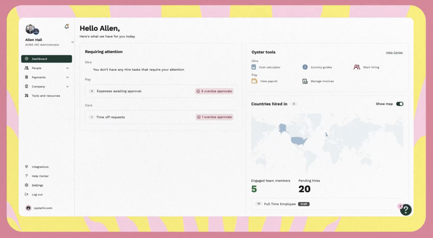Open the floating help question-mark button
The width and height of the screenshot is (433, 238).
point(406,210)
